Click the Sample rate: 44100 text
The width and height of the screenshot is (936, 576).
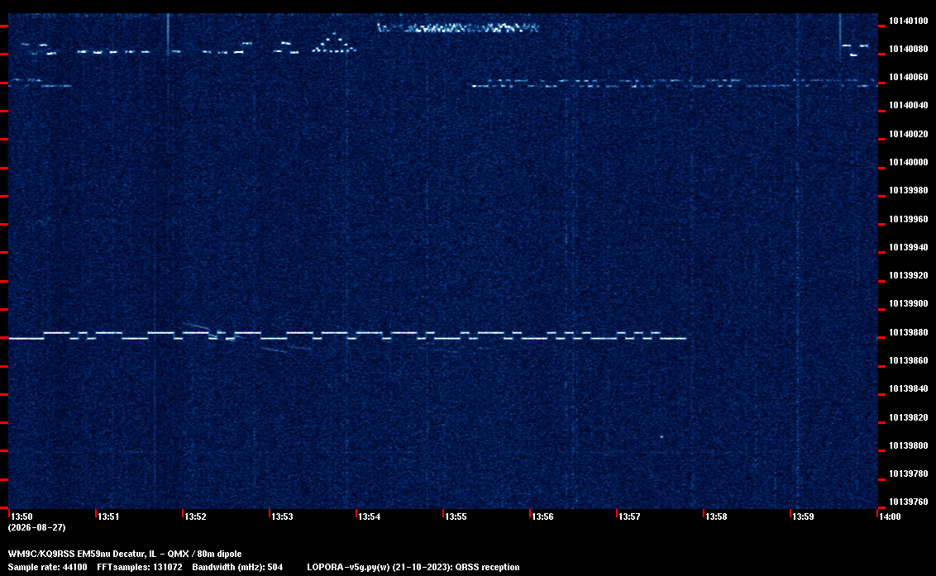[47, 567]
